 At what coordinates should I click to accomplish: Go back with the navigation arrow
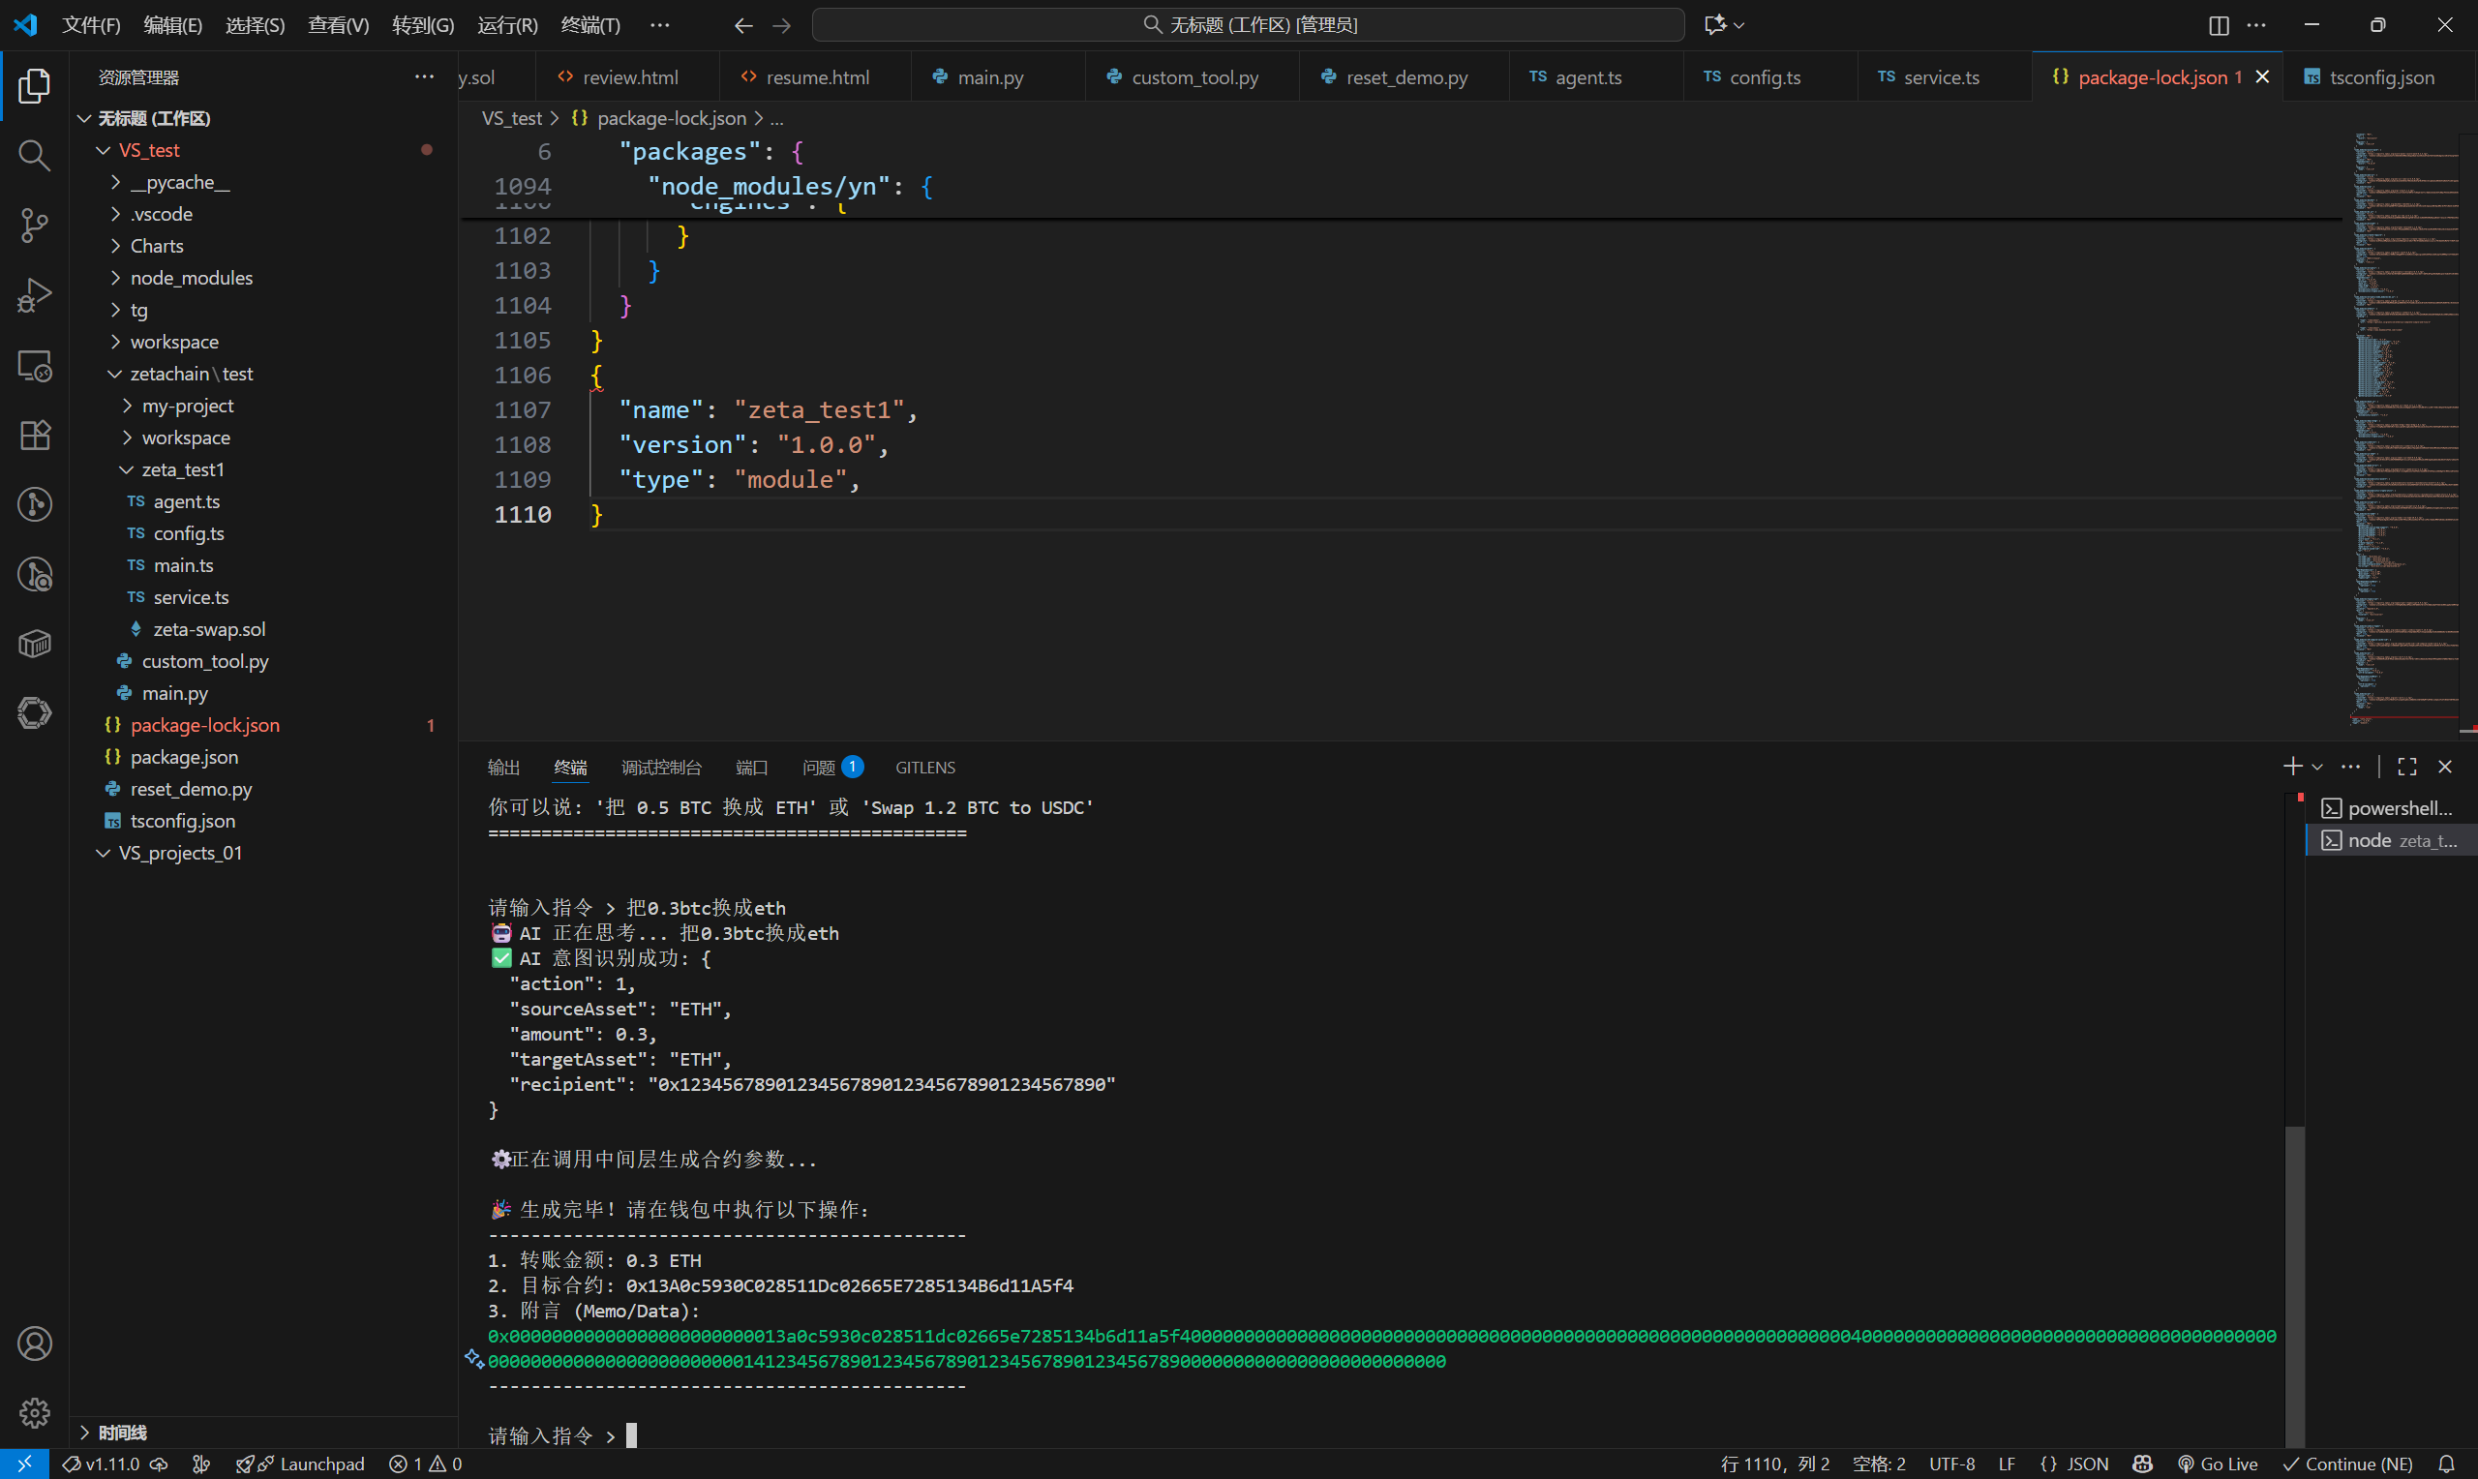[742, 25]
